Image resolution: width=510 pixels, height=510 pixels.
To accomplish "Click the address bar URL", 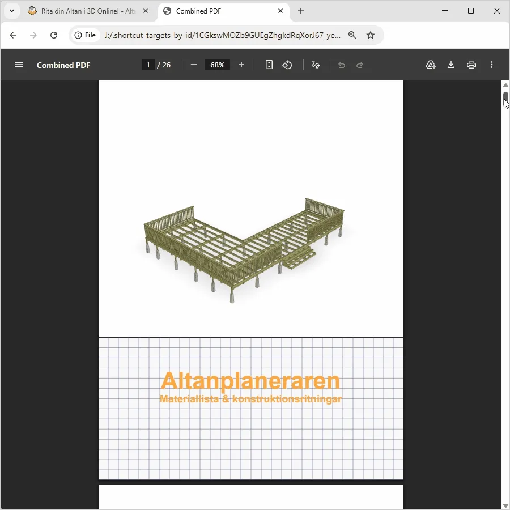I will (223, 35).
